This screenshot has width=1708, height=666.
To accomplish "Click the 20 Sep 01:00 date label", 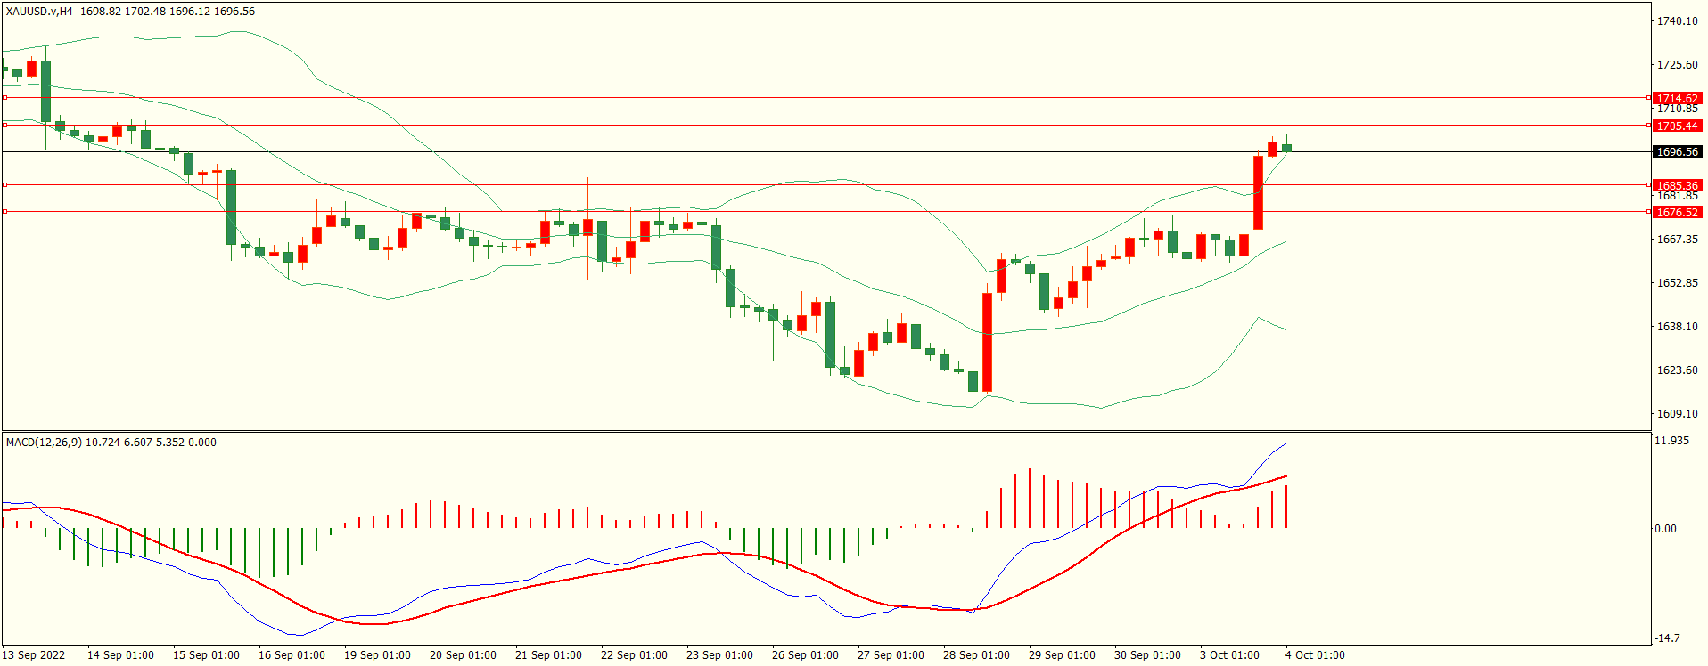I will pos(463,654).
